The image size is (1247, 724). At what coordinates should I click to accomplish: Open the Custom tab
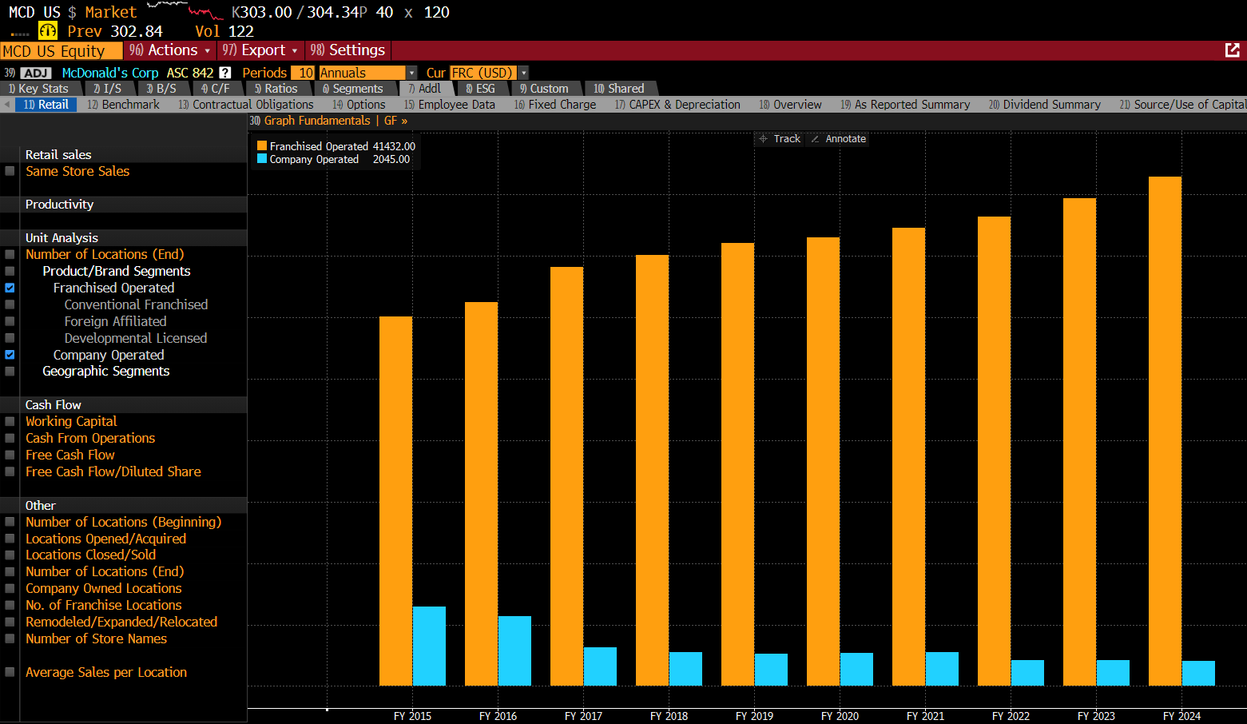(544, 89)
